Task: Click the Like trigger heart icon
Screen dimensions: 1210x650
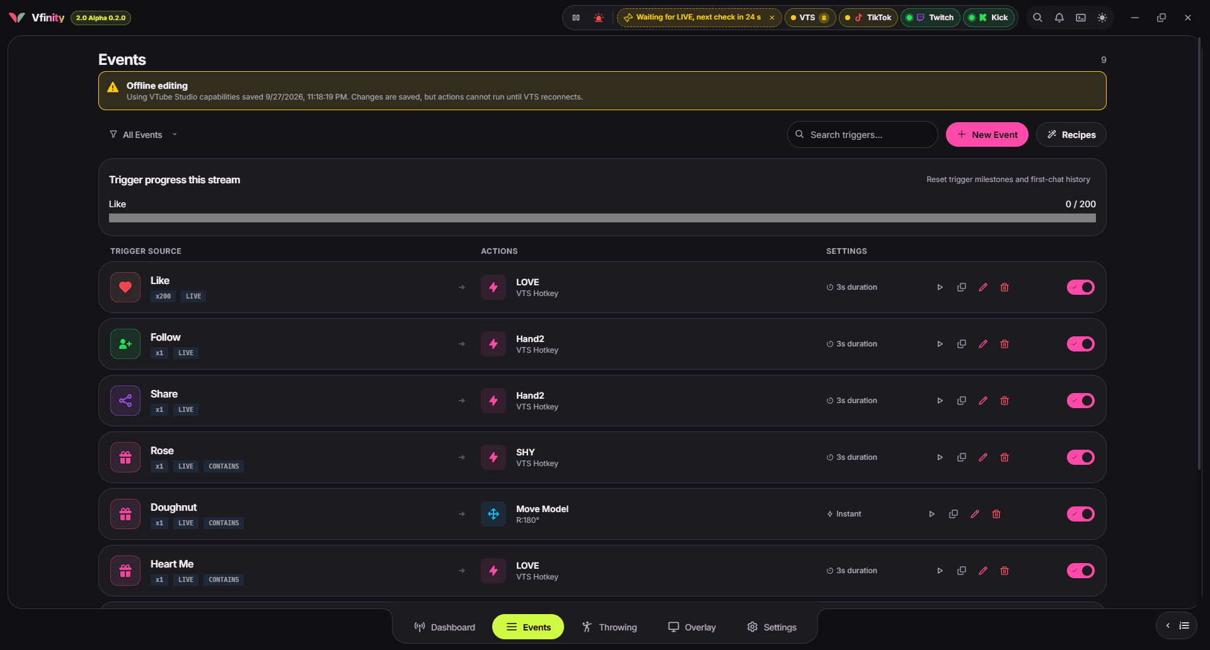Action: 125,287
